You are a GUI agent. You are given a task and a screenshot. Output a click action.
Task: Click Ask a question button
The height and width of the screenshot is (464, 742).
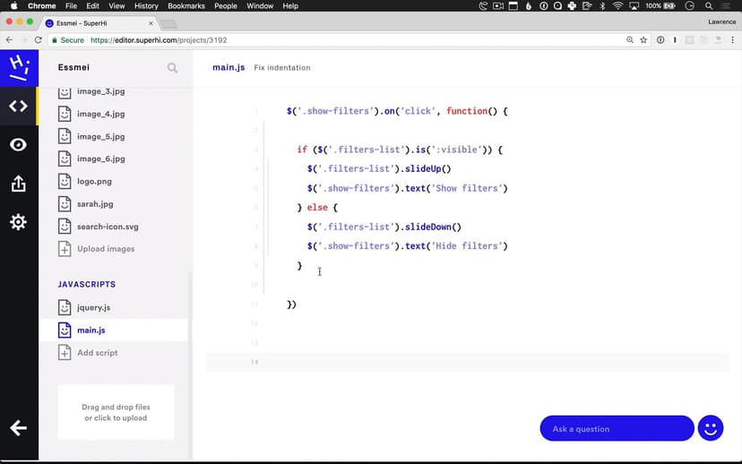(x=617, y=428)
